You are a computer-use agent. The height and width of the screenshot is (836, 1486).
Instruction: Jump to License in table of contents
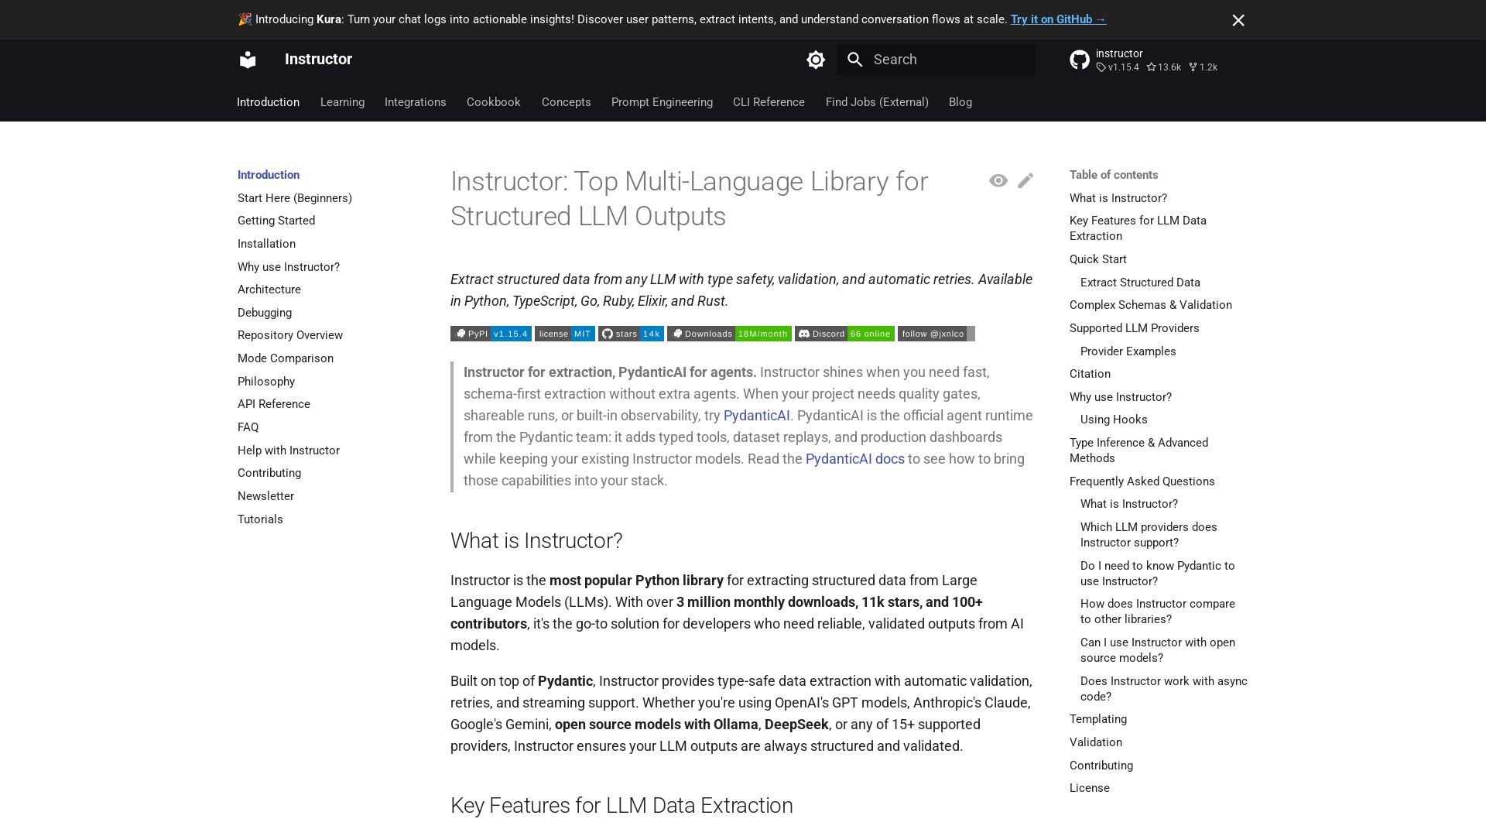point(1090,788)
